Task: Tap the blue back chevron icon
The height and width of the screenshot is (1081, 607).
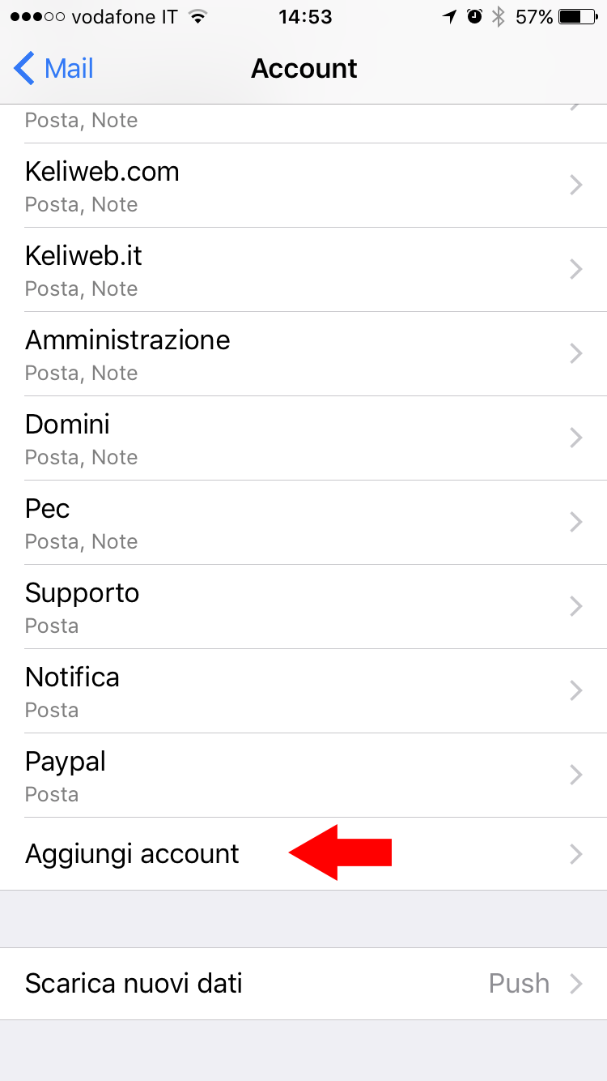Action: pos(24,69)
